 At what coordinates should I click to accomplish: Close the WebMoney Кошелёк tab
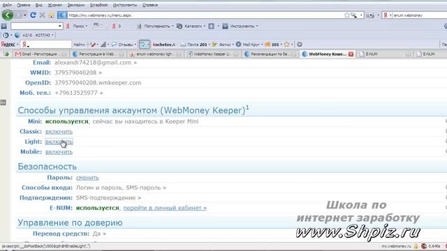click(x=351, y=54)
